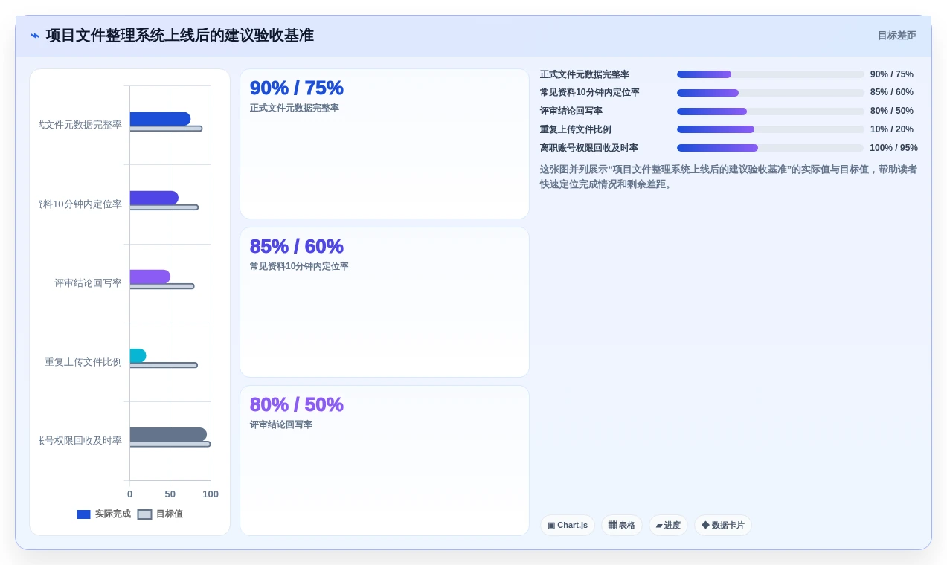Click the 重复上传文件比例 progress bar
The image size is (947, 565).
(x=770, y=129)
